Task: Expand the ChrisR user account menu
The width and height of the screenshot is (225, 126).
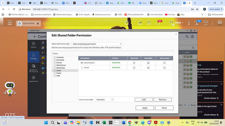Action: point(176,23)
